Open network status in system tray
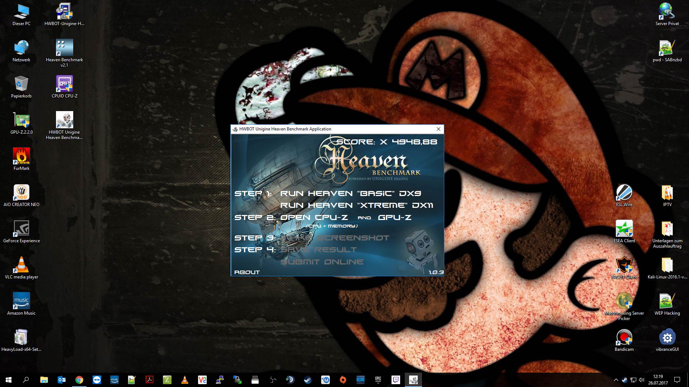 633,380
